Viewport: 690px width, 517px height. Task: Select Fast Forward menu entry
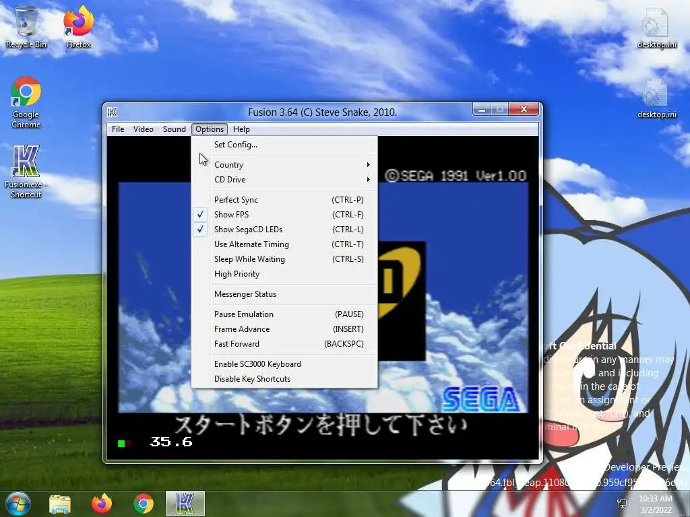(284, 344)
